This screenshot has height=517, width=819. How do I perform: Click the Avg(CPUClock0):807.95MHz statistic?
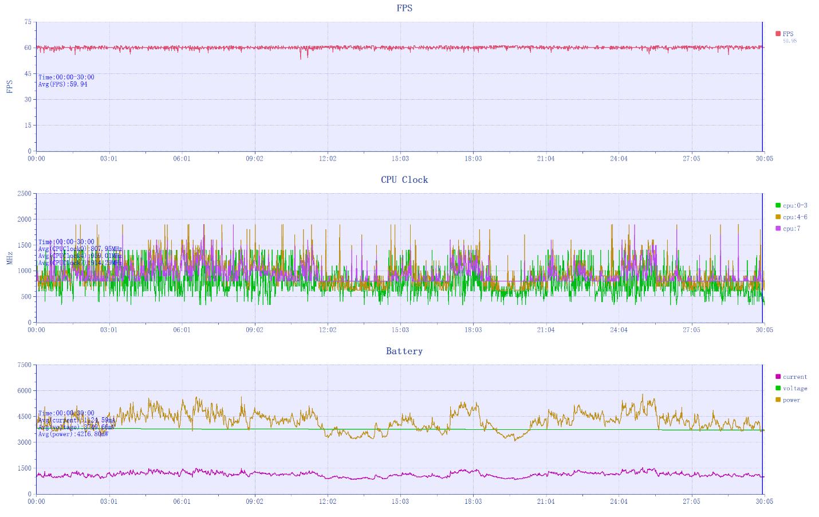(x=80, y=249)
